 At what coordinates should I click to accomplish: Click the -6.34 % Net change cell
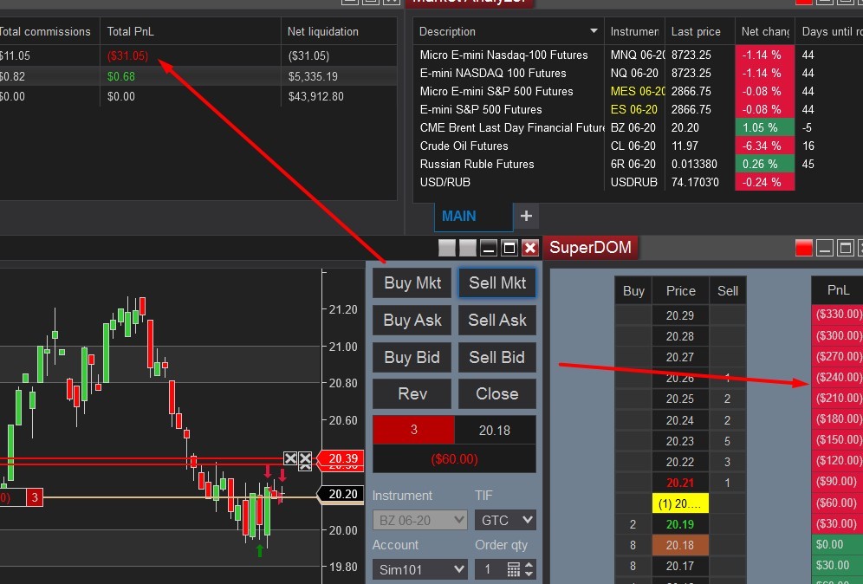coord(765,146)
